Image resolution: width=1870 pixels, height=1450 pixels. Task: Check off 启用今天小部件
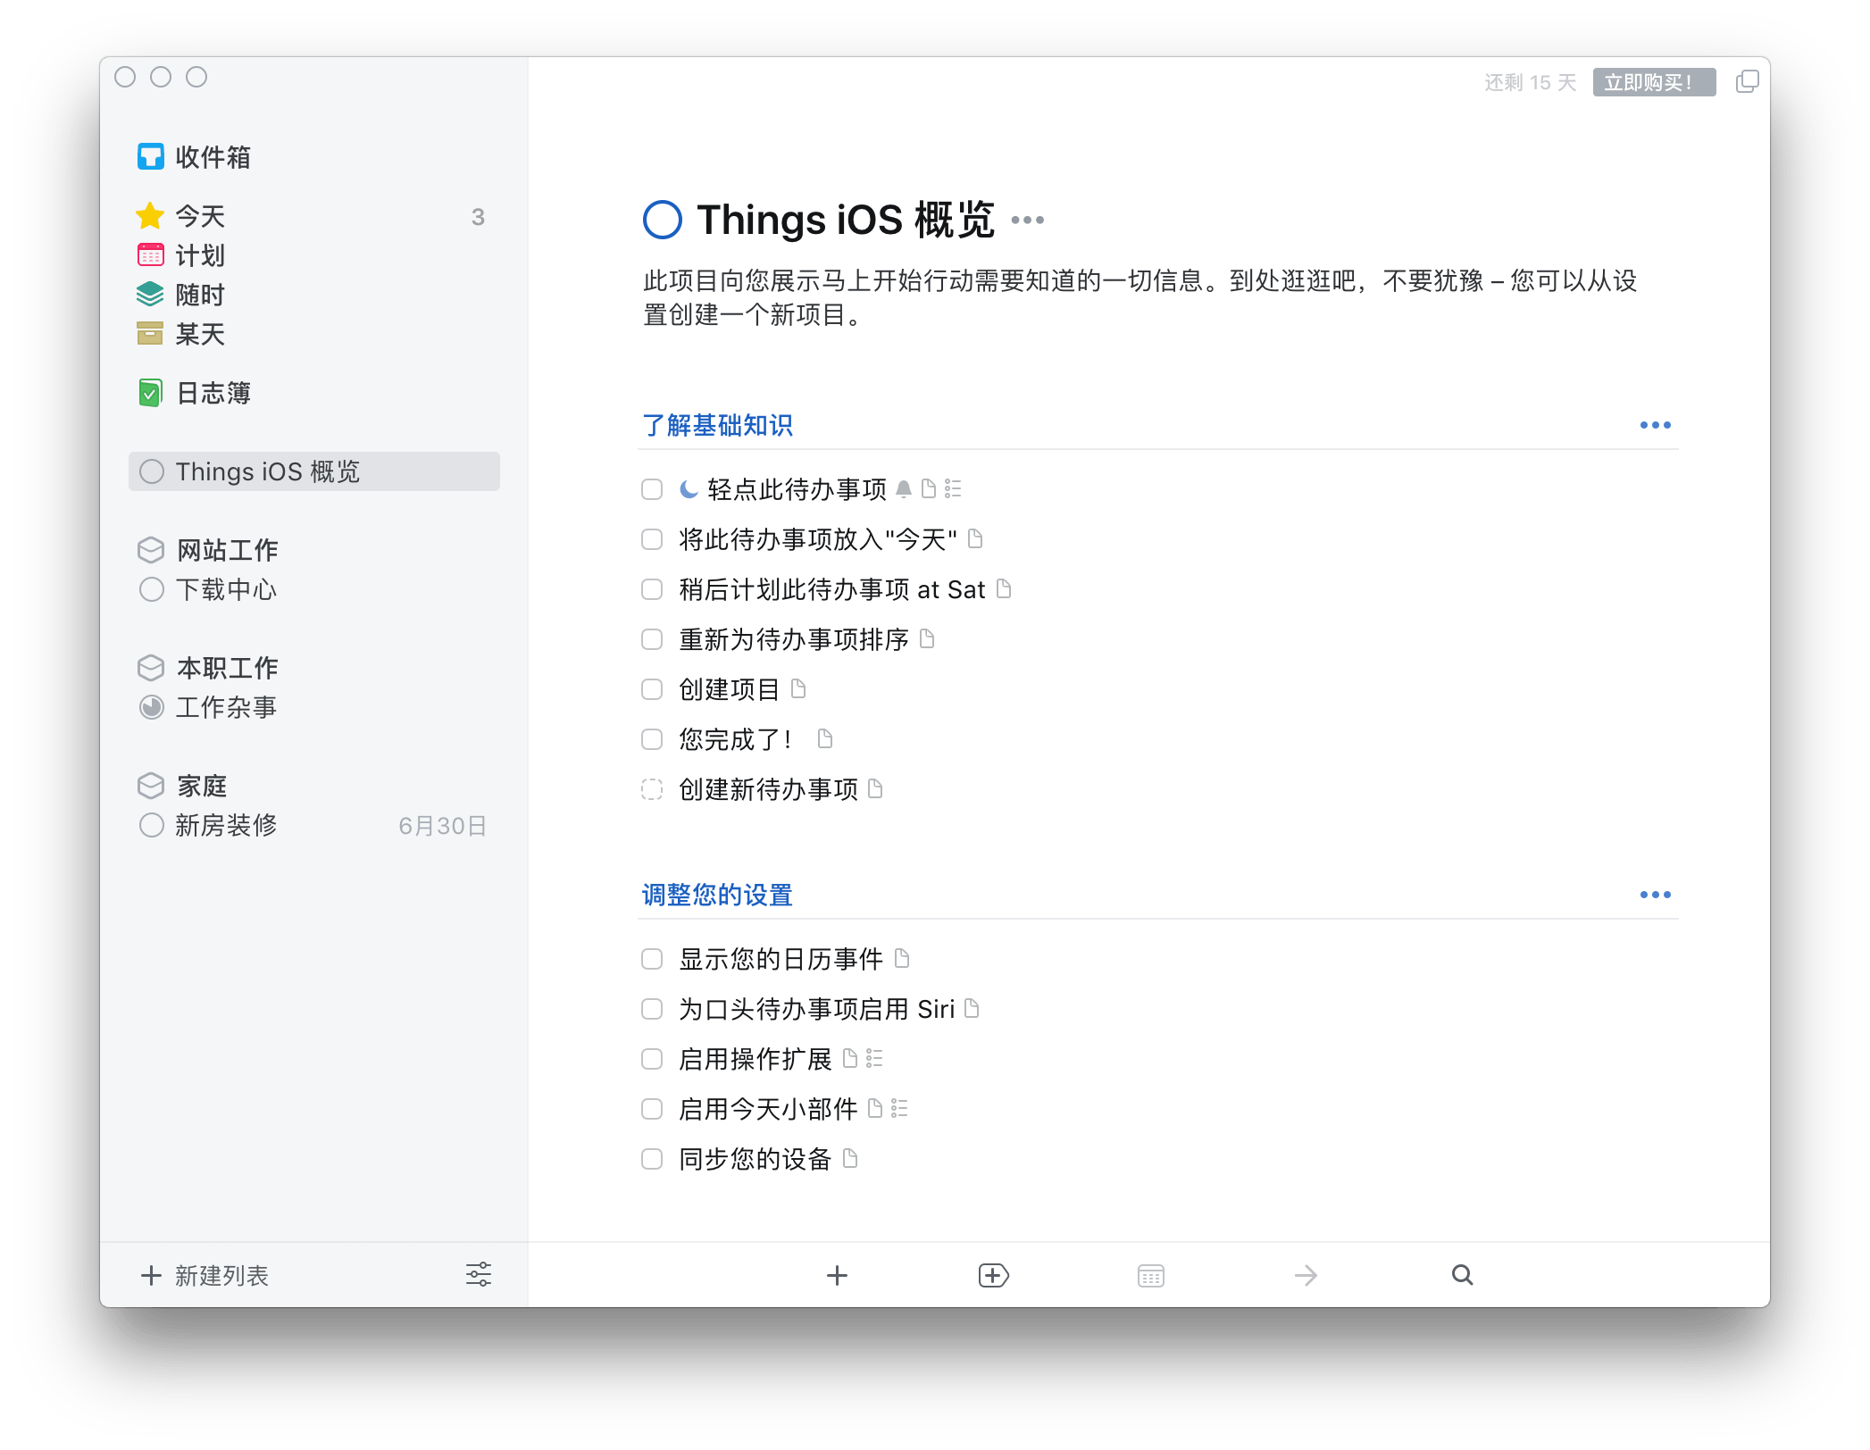click(652, 1109)
